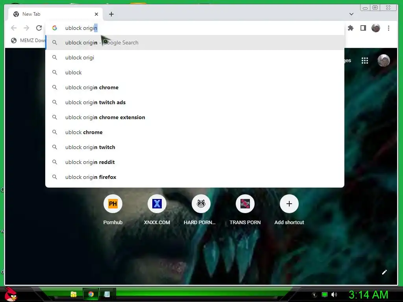The image size is (403, 302).
Task: Select 'ublock origin firefox' suggestion
Action: 195,177
